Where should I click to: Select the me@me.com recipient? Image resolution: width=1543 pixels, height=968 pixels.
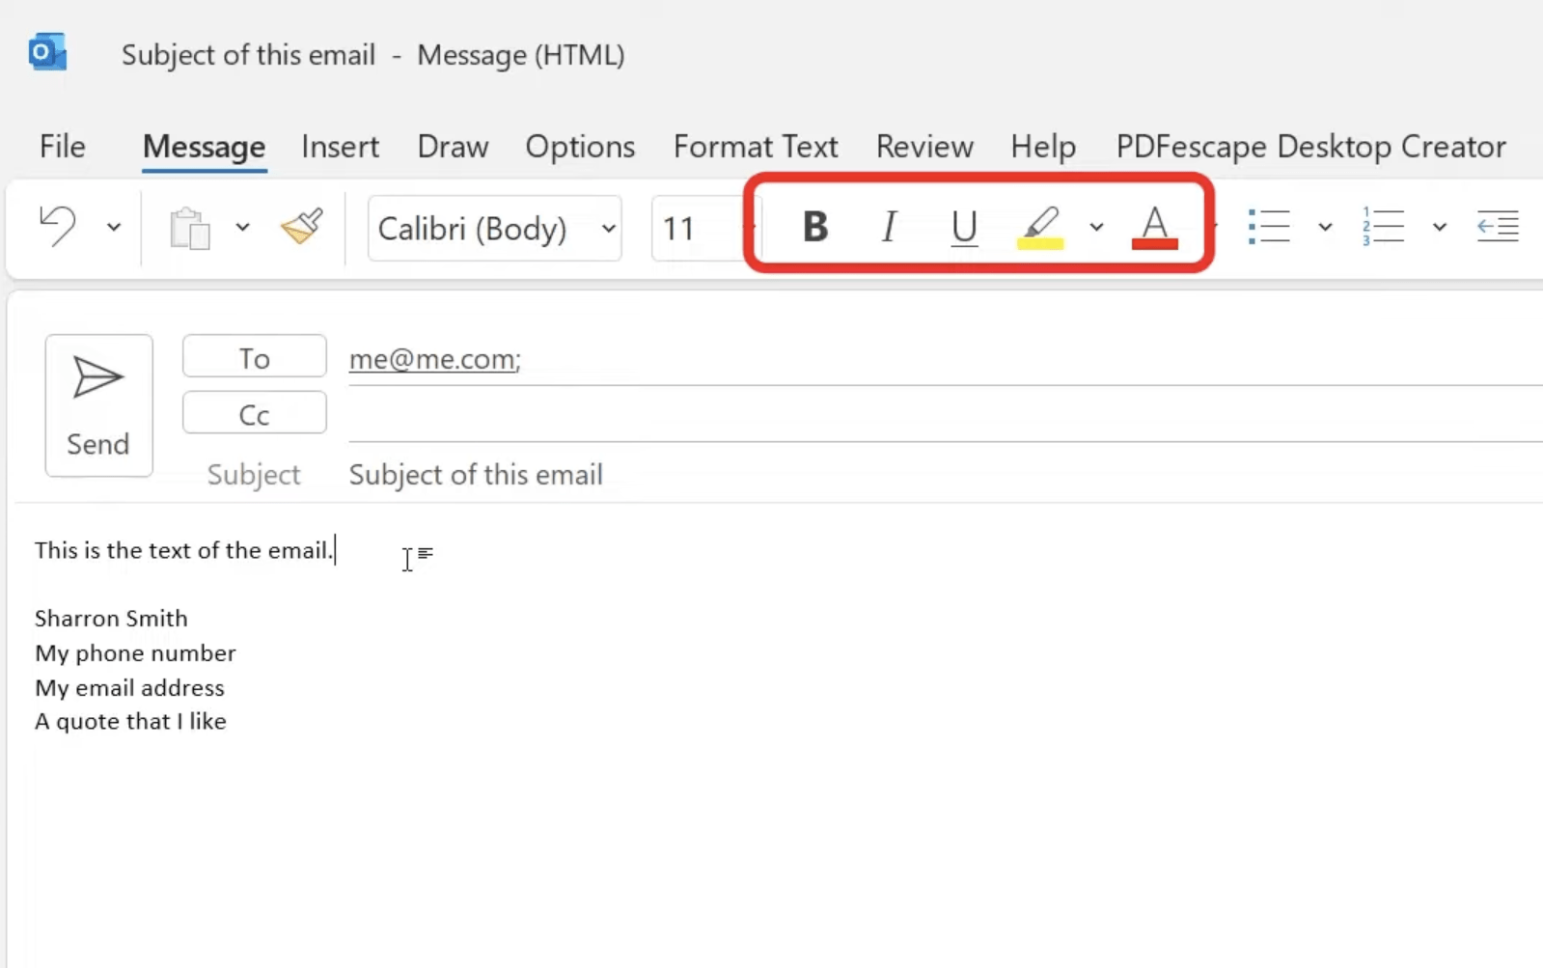pos(434,359)
